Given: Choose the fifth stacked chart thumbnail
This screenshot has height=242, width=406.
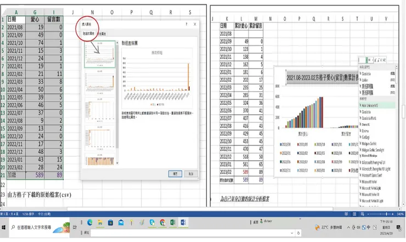Looking at the screenshot, I should tap(100, 160).
